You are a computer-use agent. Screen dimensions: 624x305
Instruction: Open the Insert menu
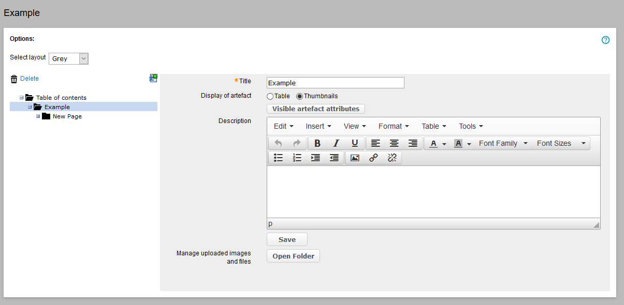[318, 126]
